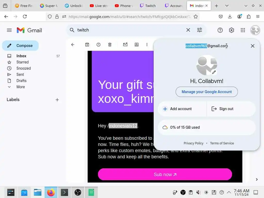Save to Pocket icon
The width and height of the screenshot is (264, 198).
point(221,16)
